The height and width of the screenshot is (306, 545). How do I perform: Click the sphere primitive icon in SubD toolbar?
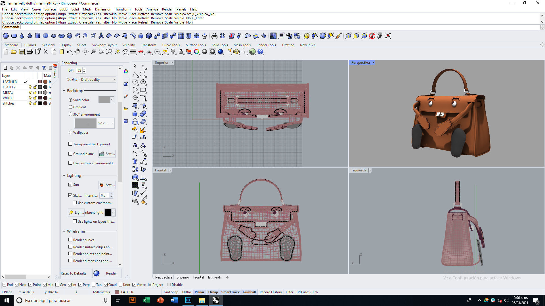pos(45,36)
